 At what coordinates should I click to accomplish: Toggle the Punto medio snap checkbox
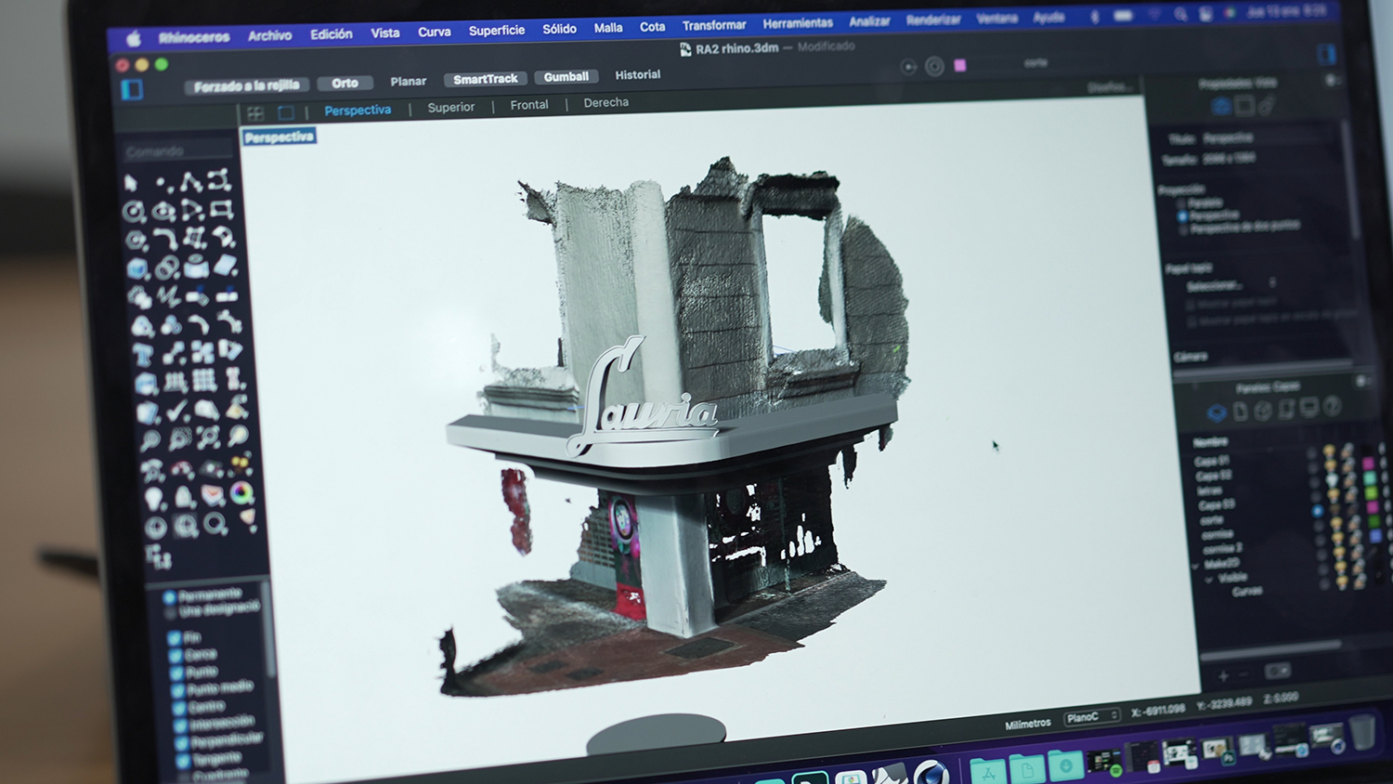tap(176, 690)
